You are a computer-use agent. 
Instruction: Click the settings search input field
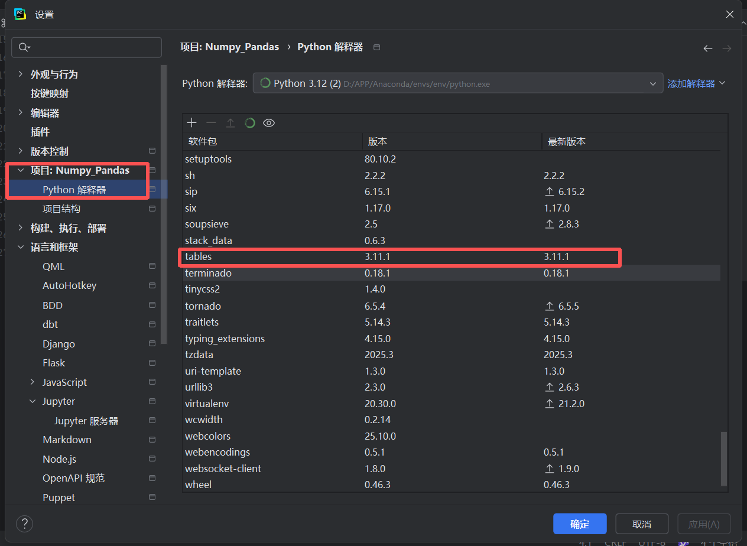click(x=86, y=47)
